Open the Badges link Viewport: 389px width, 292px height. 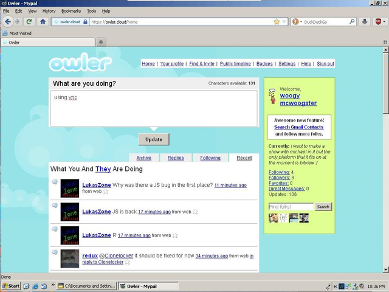(x=264, y=64)
